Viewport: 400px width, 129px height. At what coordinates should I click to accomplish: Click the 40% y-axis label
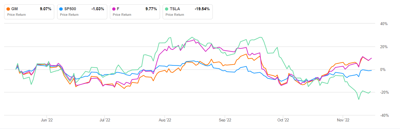[x=383, y=24]
